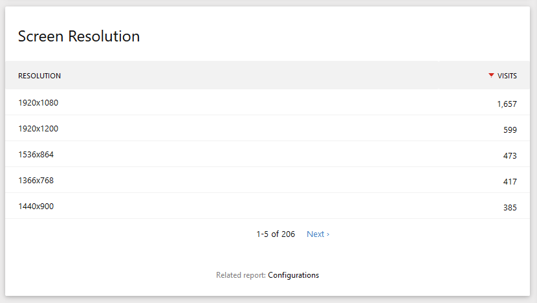The image size is (537, 303).
Task: Click the 385 visits value
Action: (x=510, y=207)
